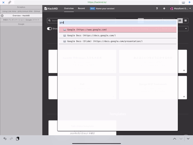Click eye icon on Django REST Framework card
The image size is (193, 145).
184,97
